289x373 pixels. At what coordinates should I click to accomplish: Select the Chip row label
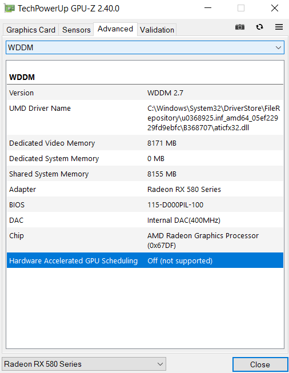tap(17, 236)
